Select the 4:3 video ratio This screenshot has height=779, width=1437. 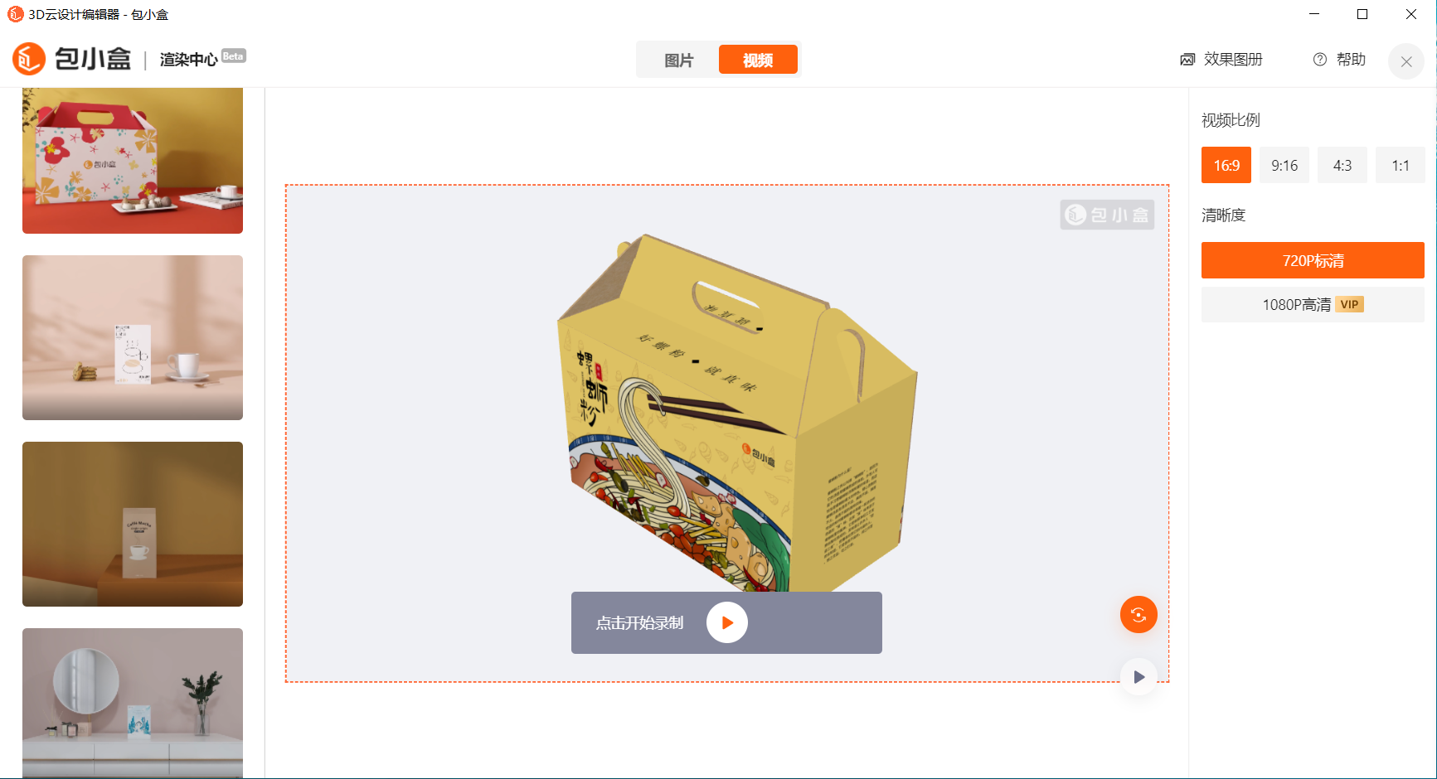point(1342,165)
